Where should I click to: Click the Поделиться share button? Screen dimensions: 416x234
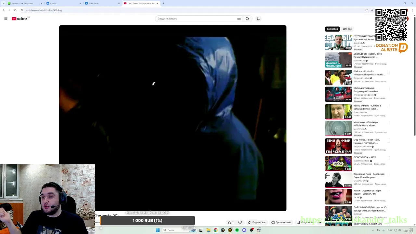click(x=256, y=222)
